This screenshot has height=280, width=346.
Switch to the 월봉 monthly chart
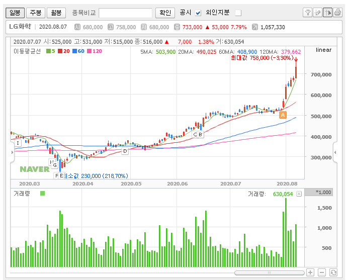pos(56,13)
